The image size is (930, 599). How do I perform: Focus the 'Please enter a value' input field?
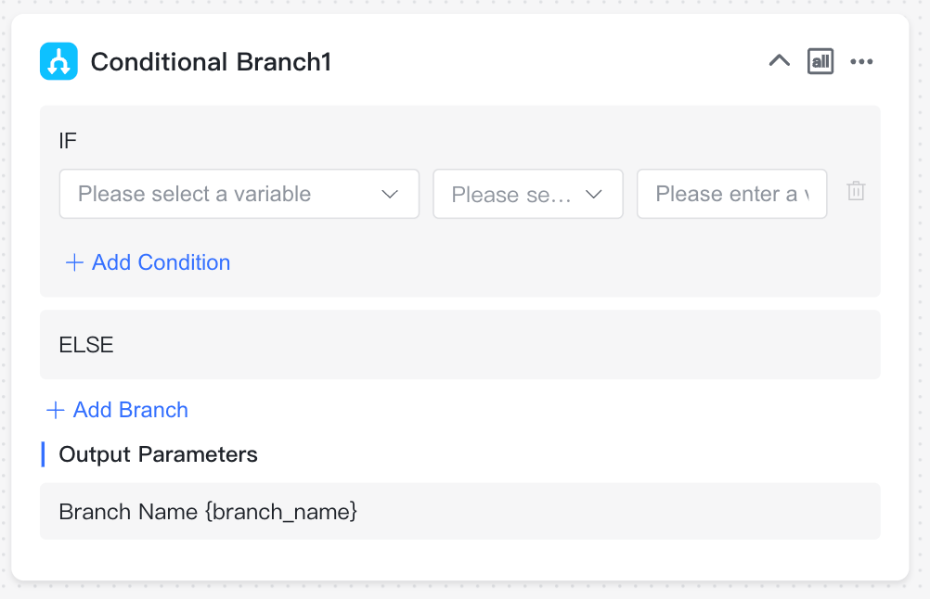point(732,194)
